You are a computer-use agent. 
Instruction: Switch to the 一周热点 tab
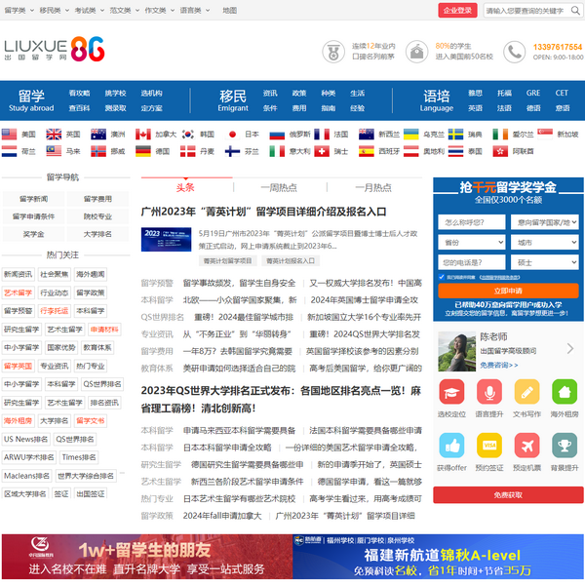pos(279,187)
